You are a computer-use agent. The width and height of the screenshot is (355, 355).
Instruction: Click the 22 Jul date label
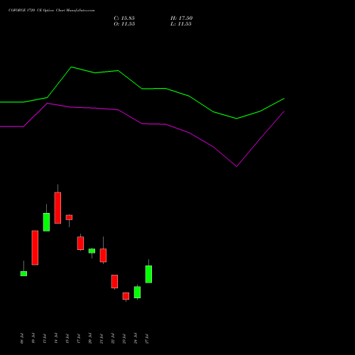point(113,339)
